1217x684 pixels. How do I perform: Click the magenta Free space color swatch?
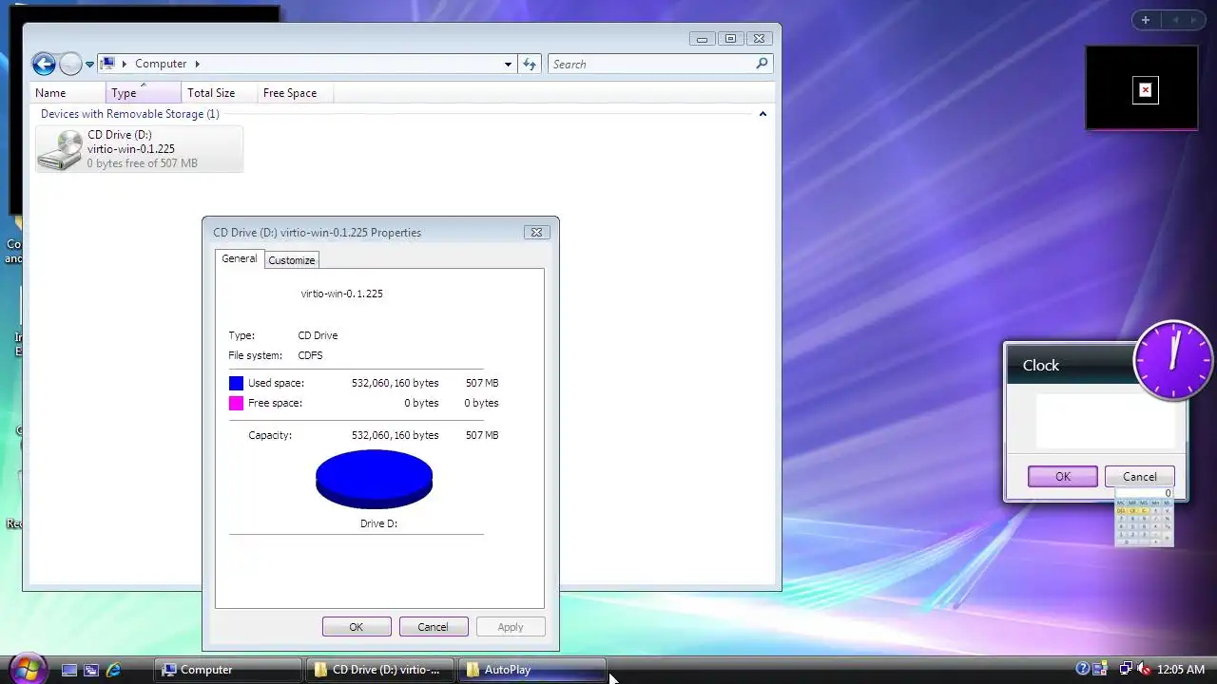(236, 403)
